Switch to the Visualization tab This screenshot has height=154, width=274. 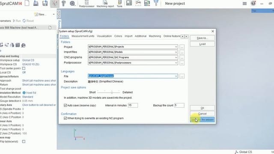tap(104, 36)
